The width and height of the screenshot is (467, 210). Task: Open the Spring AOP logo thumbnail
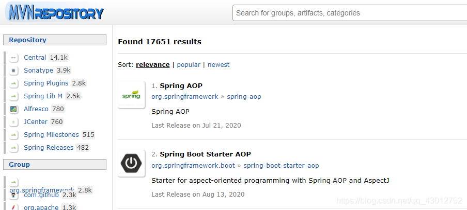[131, 95]
